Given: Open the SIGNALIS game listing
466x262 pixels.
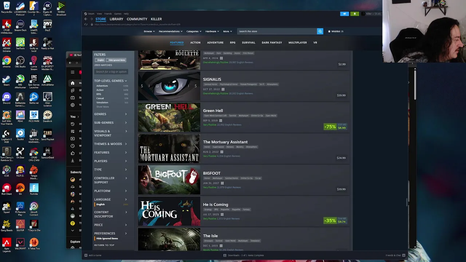Looking at the screenshot, I should point(244,86).
